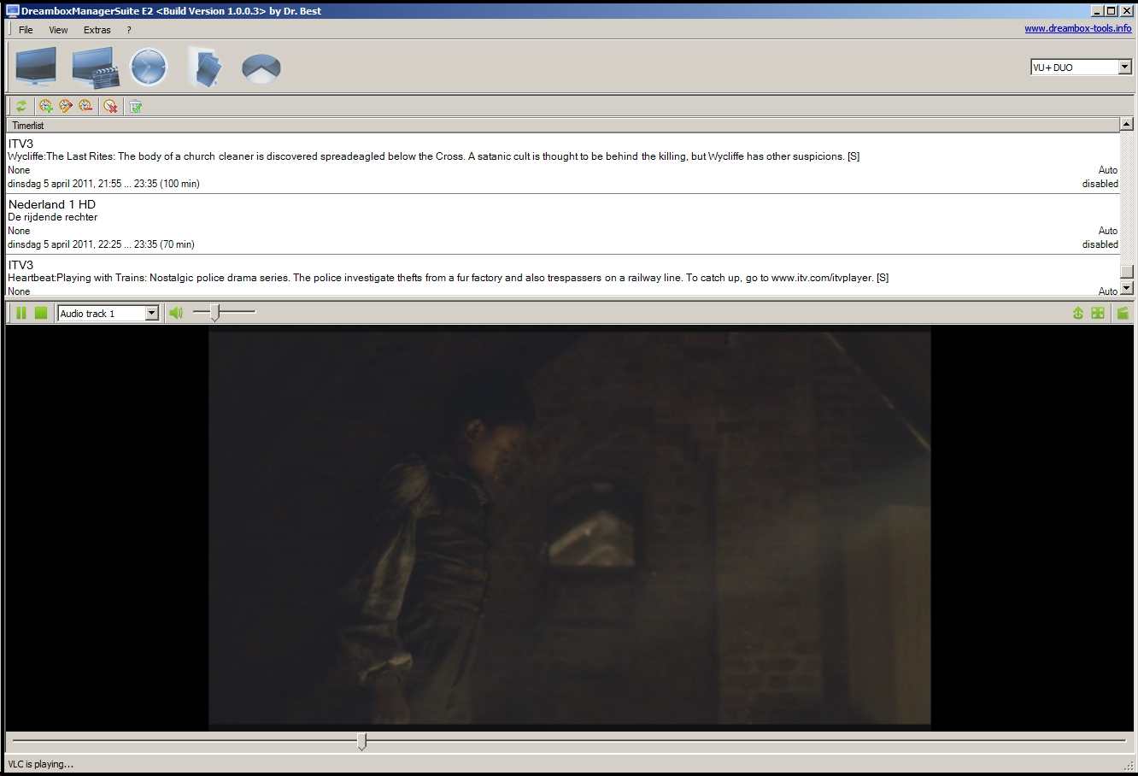Select the De rijdende rechter timer entry
This screenshot has height=776, width=1138.
coord(563,224)
